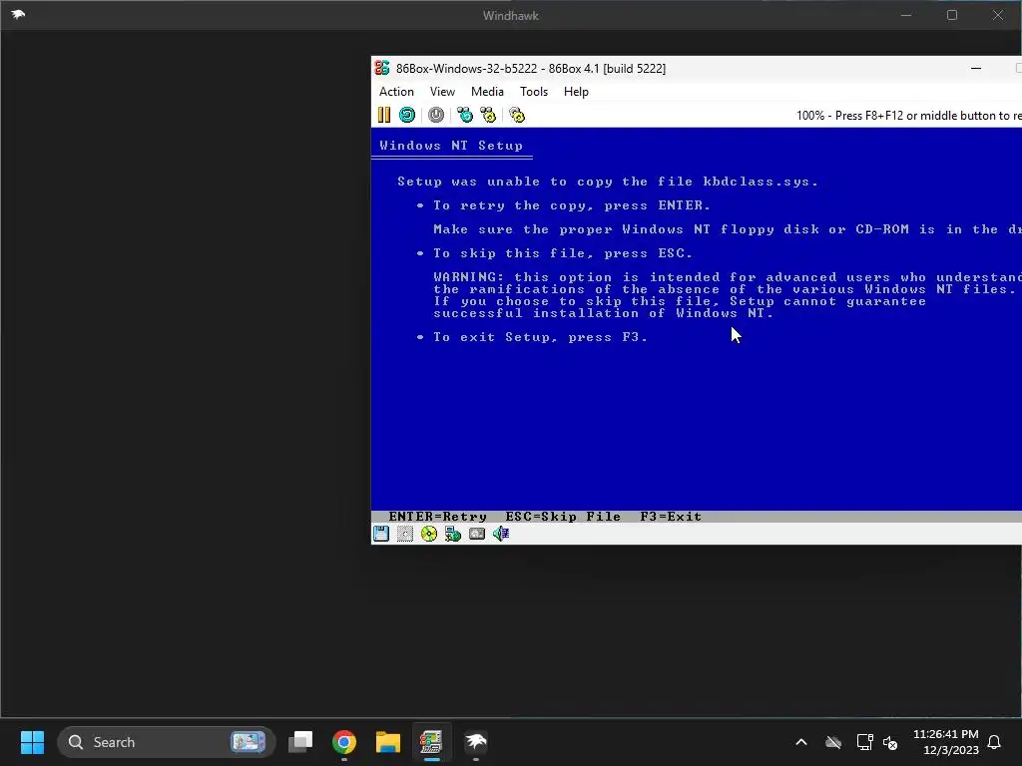Image resolution: width=1022 pixels, height=766 pixels.
Task: Open the Help menu
Action: 576,92
